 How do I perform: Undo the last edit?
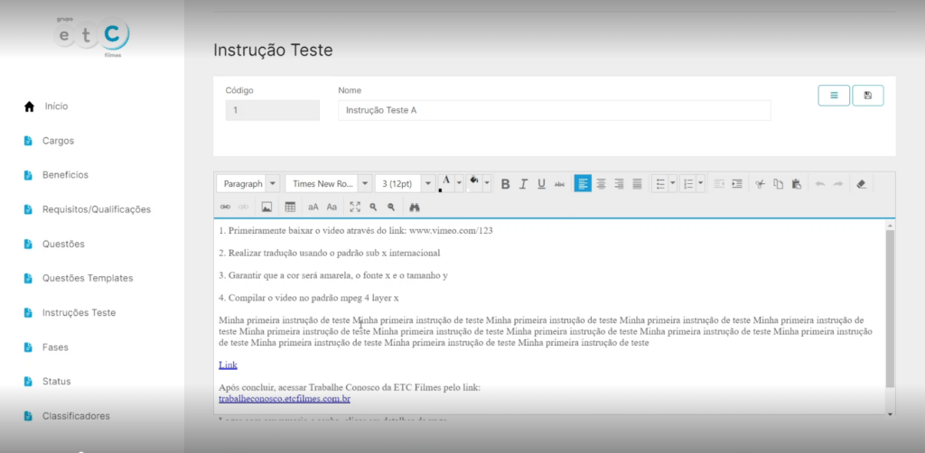[x=820, y=184]
